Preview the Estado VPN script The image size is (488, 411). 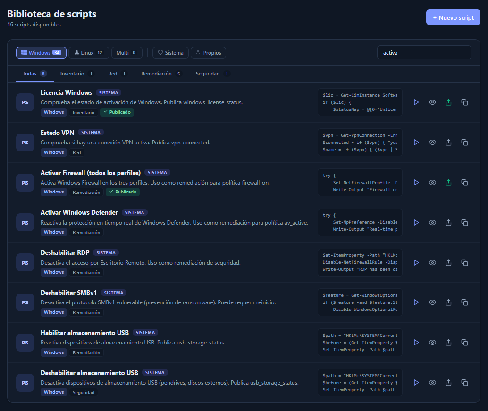coord(432,142)
